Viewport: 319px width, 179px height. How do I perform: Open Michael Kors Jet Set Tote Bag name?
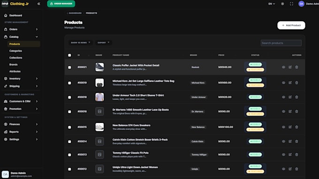pos(143,81)
